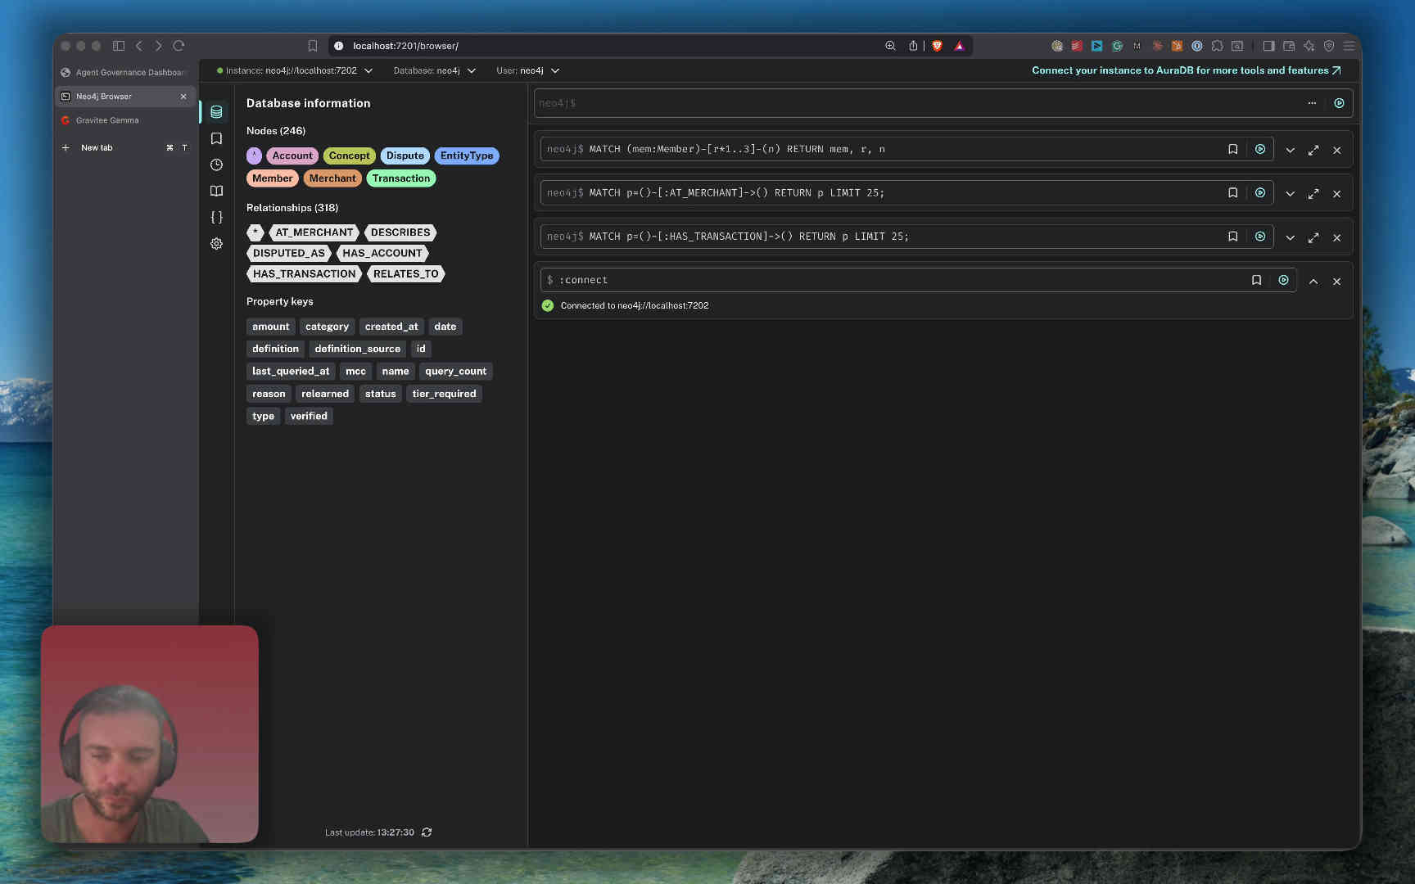Refresh the database information last update
The width and height of the screenshot is (1415, 884).
427,832
